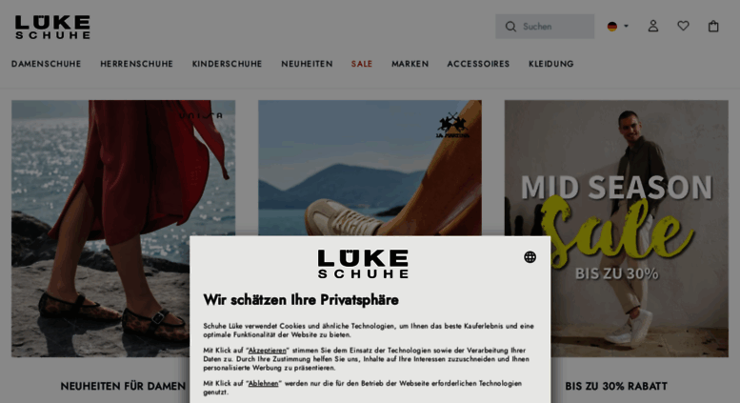Click the Ablehnen link in cookie text
740x403 pixels.
(x=264, y=383)
